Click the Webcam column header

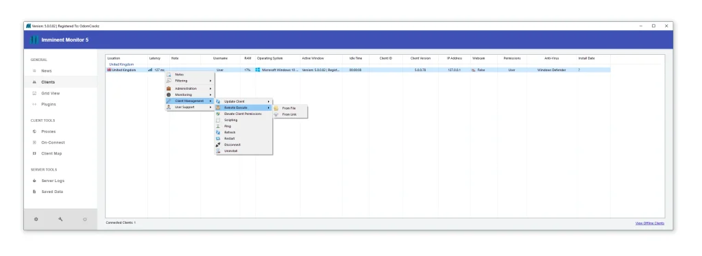point(479,59)
